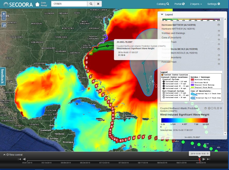The height and width of the screenshot is (170, 229).
Task: Click the 17.78 ft value in popup
Action: [121, 55]
